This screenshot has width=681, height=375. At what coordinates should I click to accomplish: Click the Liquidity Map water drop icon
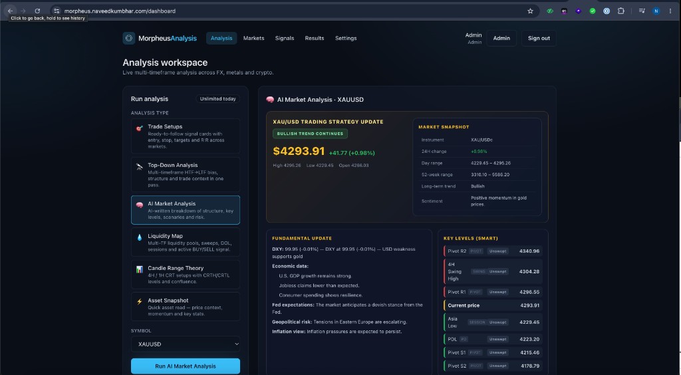pyautogui.click(x=140, y=237)
